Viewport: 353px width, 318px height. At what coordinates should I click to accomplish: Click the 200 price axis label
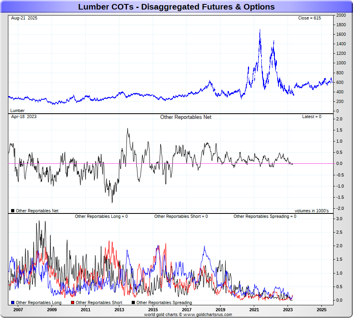[x=340, y=102]
